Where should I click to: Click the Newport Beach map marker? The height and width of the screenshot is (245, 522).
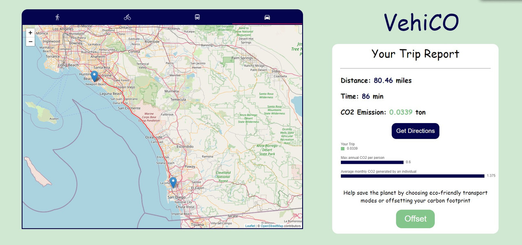click(x=94, y=76)
